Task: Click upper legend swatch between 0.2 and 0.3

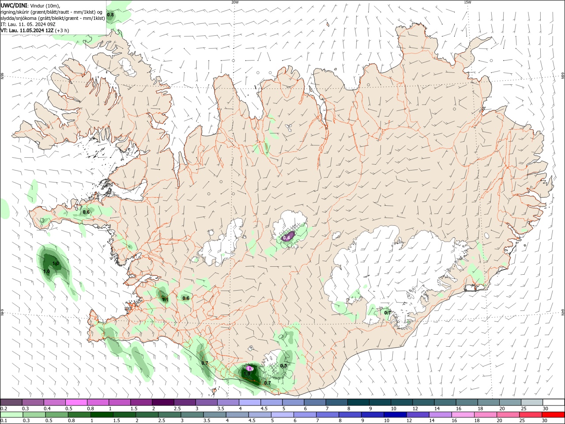Action: pos(11,402)
